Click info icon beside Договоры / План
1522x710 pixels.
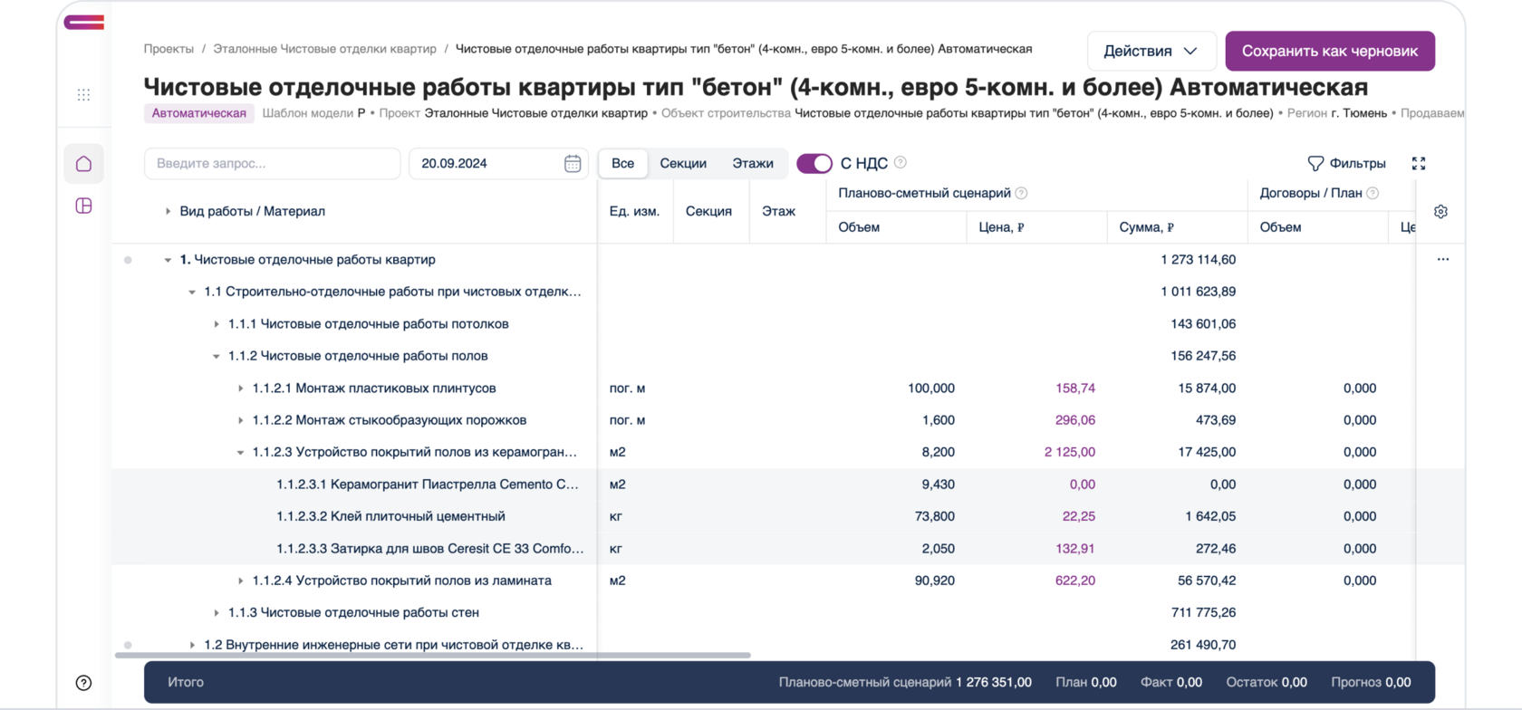click(1373, 193)
